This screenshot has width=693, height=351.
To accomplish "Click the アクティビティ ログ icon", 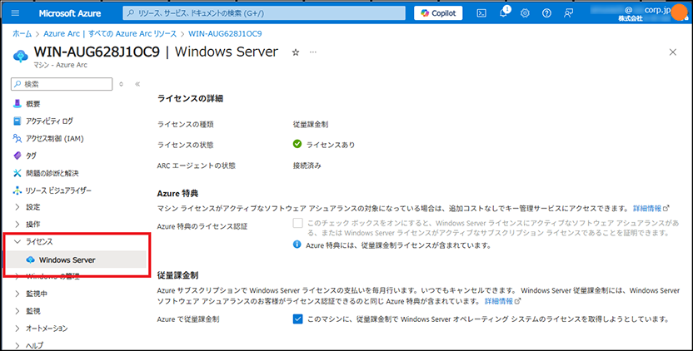I will pyautogui.click(x=17, y=121).
